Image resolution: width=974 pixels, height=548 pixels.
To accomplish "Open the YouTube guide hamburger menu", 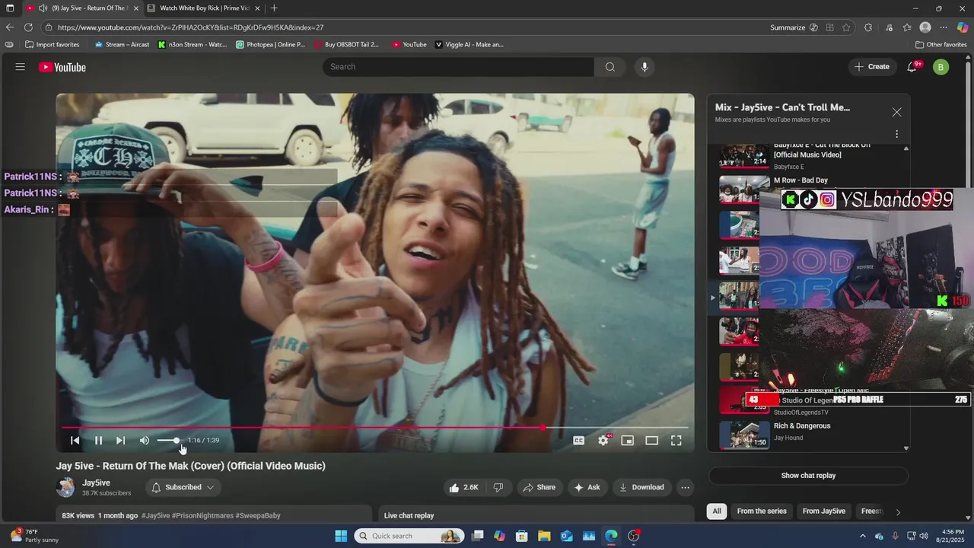I will click(x=20, y=67).
